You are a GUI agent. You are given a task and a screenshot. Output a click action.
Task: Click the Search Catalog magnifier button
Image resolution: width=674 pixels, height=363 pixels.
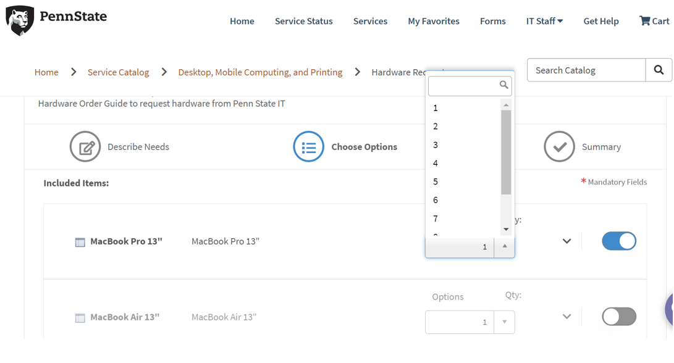pos(659,70)
